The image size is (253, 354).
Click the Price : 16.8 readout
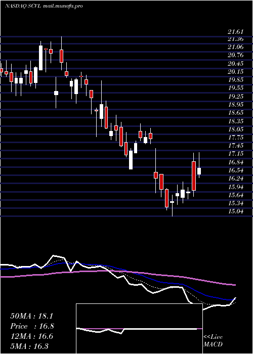tap(32, 326)
